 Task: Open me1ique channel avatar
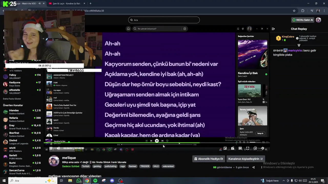click(54, 161)
